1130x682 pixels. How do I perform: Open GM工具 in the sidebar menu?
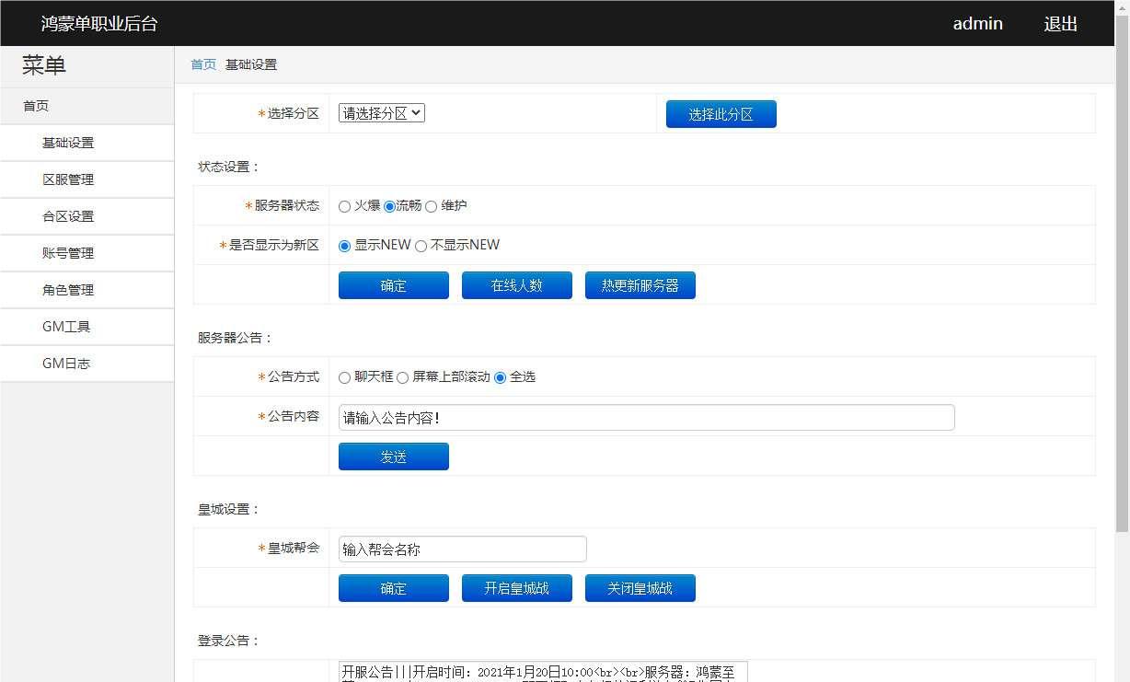[66, 327]
